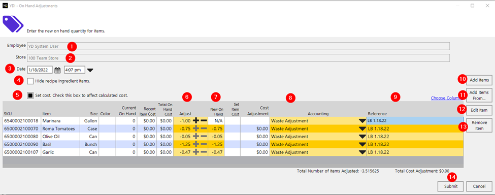Image resolution: width=495 pixels, height=195 pixels.
Task: Click the minus icon in Basil row
Action: (x=204, y=144)
